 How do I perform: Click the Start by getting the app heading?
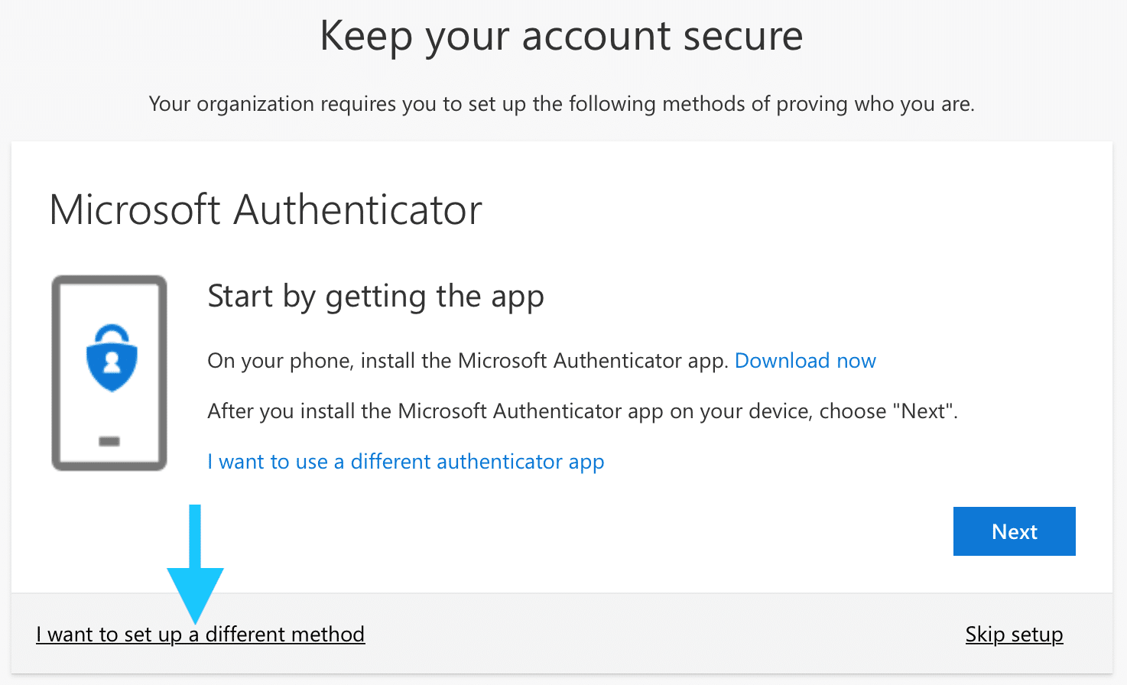375,297
